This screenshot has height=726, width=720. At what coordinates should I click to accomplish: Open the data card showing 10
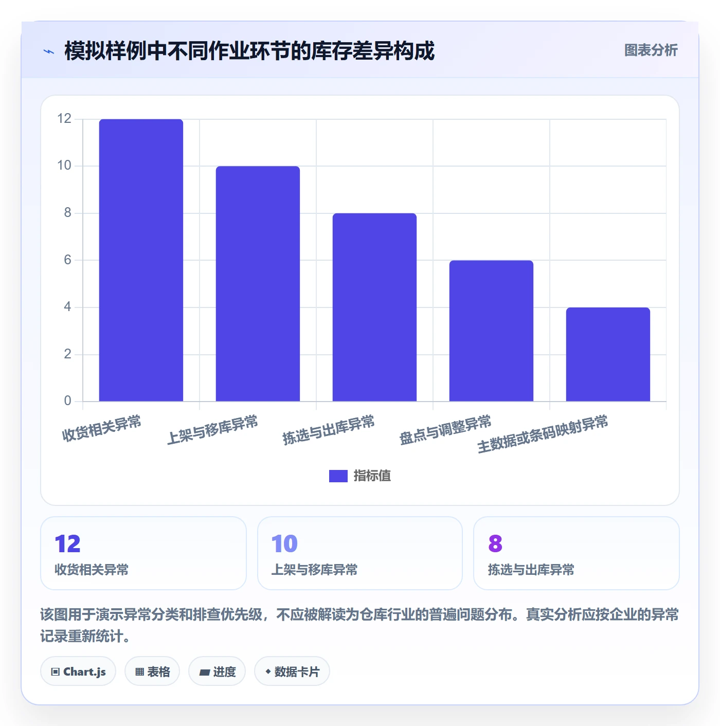click(360, 553)
